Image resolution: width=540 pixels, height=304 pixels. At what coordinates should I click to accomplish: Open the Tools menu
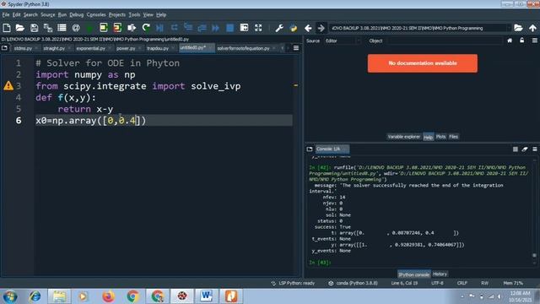[134, 15]
